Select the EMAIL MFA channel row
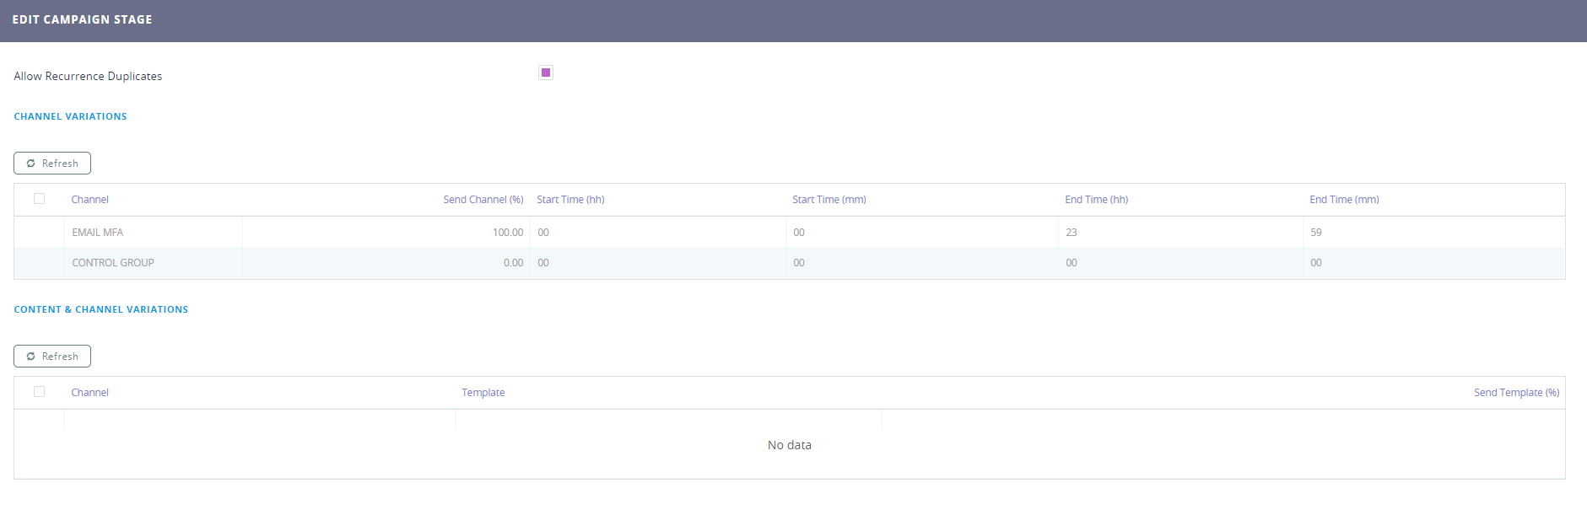This screenshot has height=515, width=1587. 98,233
